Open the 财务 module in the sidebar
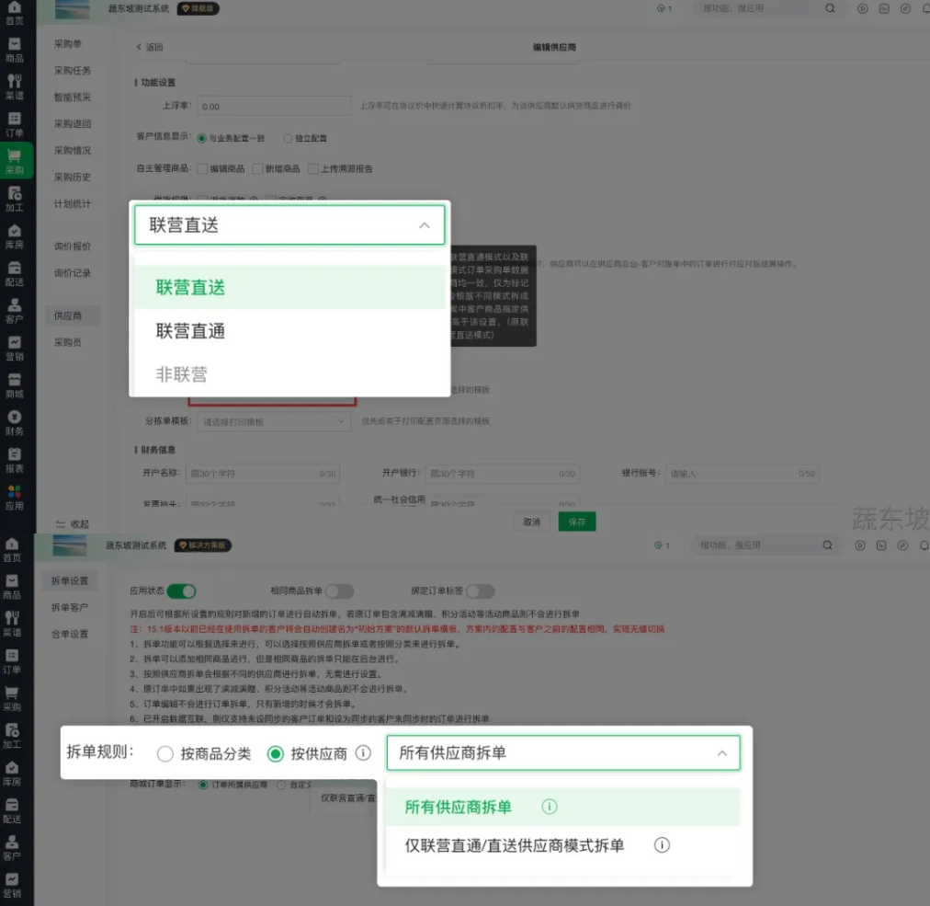Viewport: 930px width, 906px height. click(x=14, y=422)
